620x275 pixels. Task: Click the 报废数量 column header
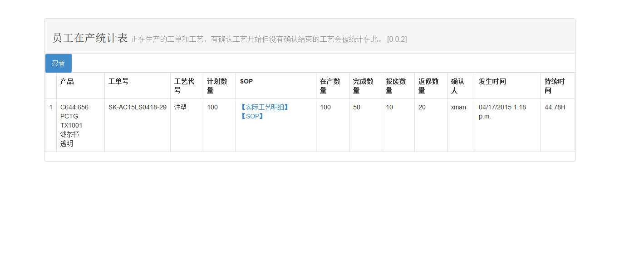396,86
